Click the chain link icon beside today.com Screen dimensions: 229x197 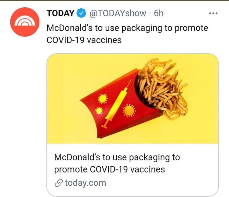click(x=59, y=183)
